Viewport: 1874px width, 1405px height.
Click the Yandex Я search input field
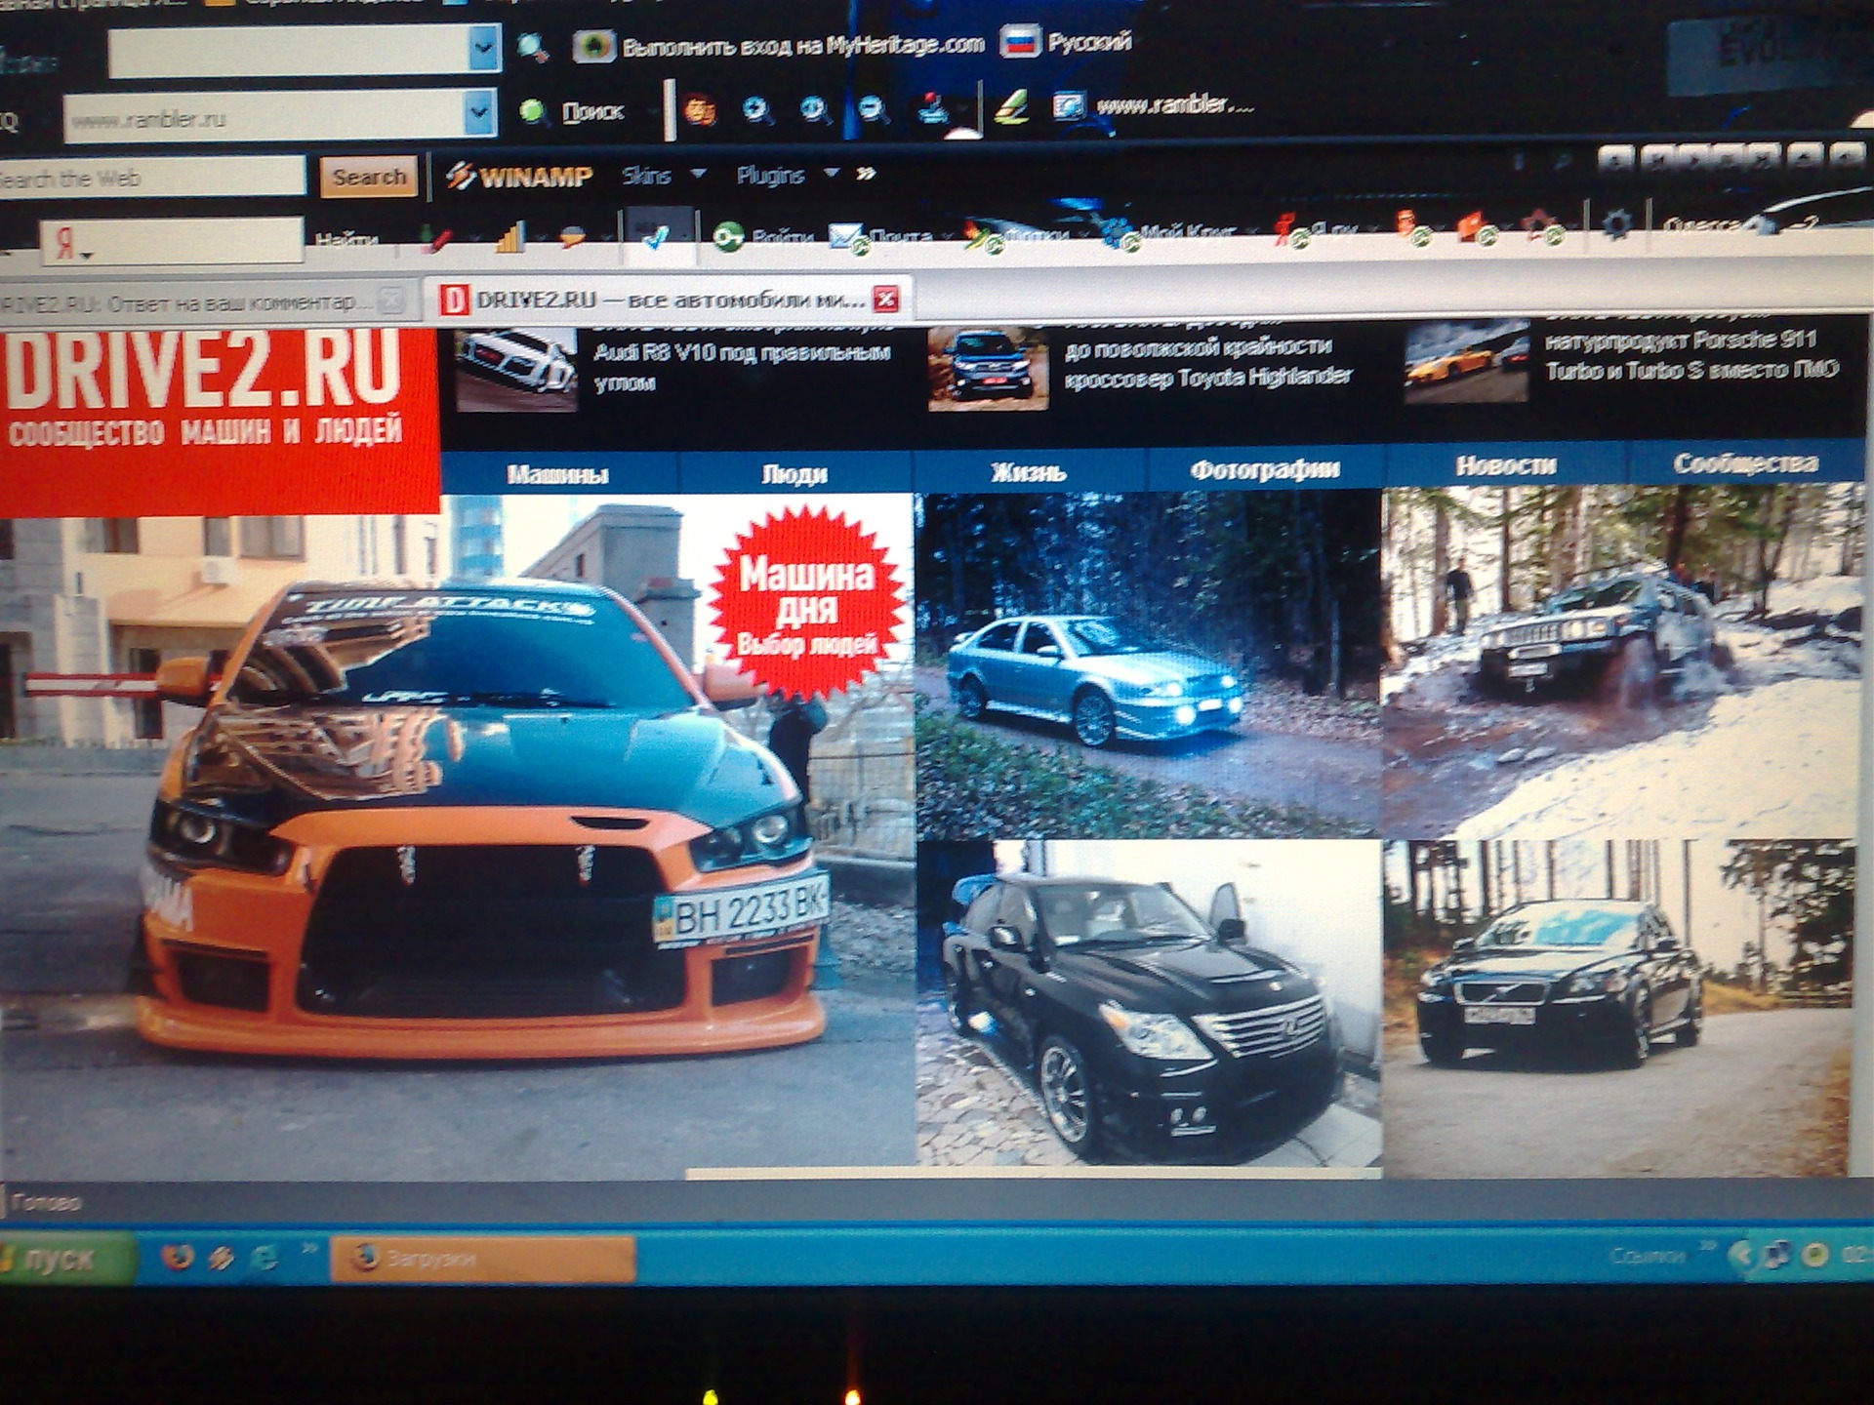172,242
